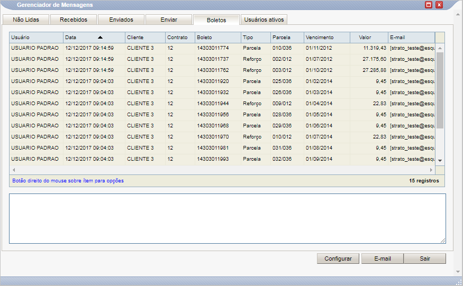Click value 11.319,43 in Valor column

click(375, 48)
